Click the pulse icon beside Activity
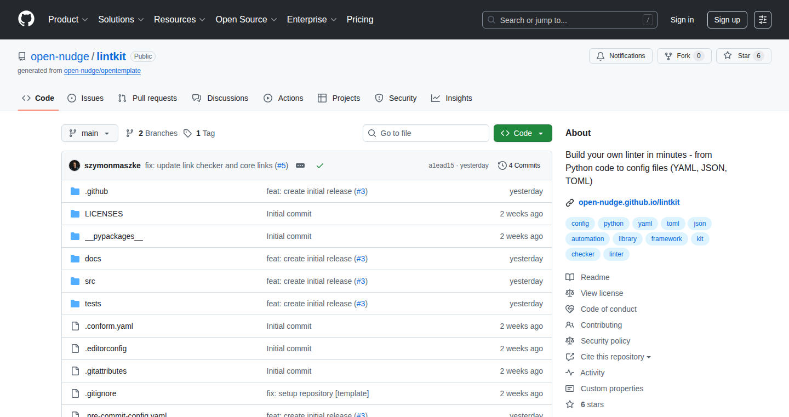Image resolution: width=789 pixels, height=417 pixels. click(570, 373)
